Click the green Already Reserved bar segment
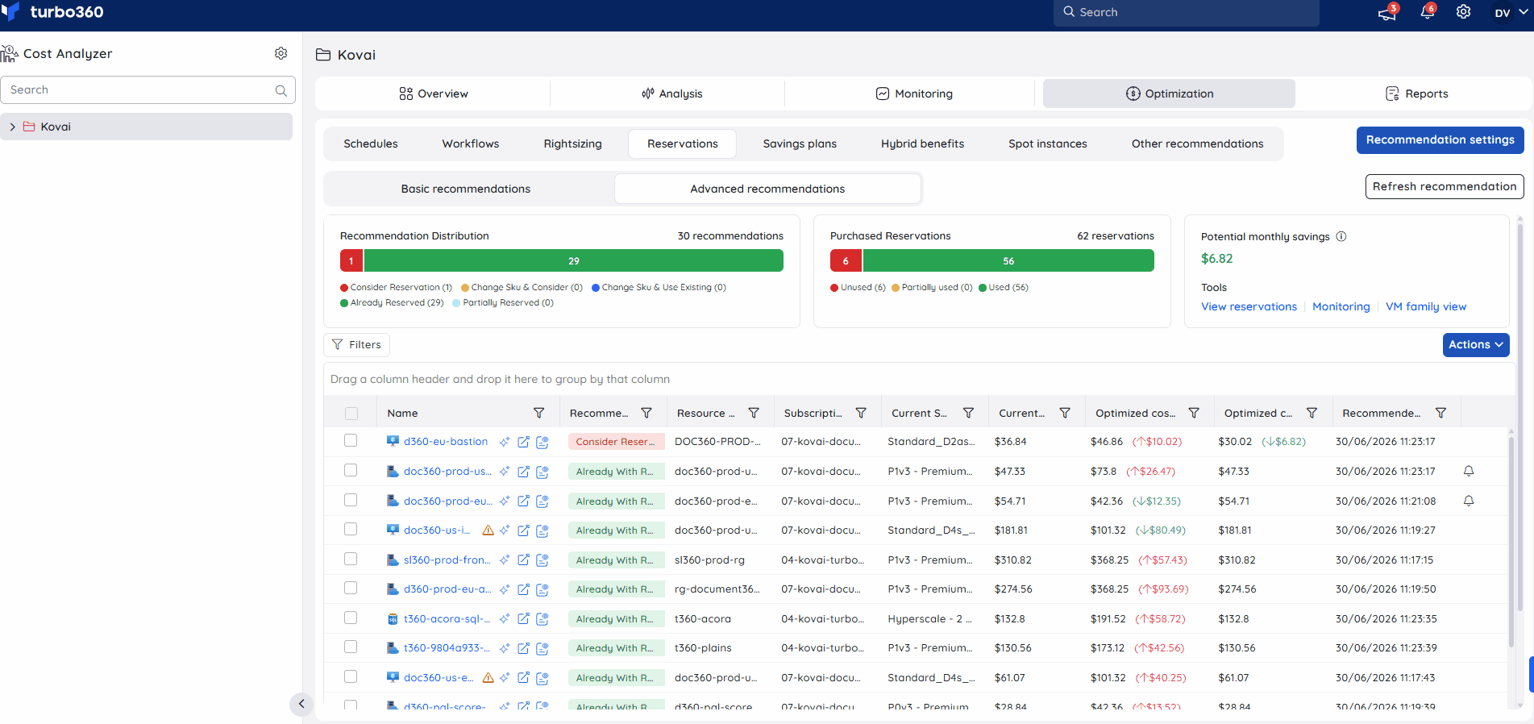 pyautogui.click(x=573, y=261)
